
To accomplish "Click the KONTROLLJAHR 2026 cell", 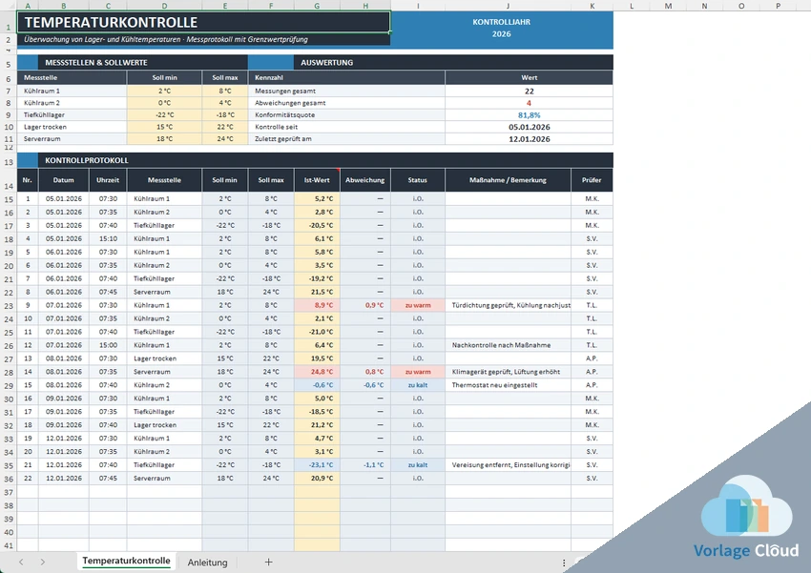I will click(x=501, y=29).
